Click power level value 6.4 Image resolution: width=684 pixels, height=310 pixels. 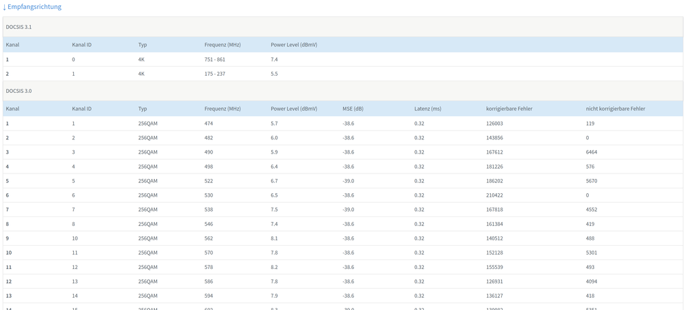pos(275,167)
